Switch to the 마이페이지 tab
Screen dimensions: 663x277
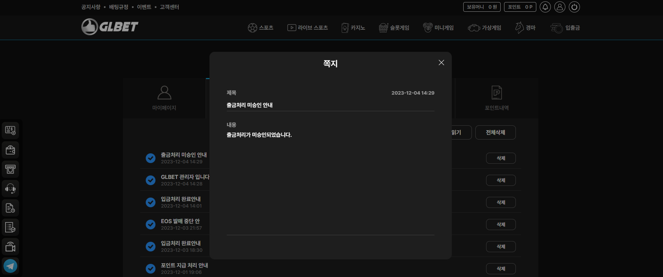164,98
